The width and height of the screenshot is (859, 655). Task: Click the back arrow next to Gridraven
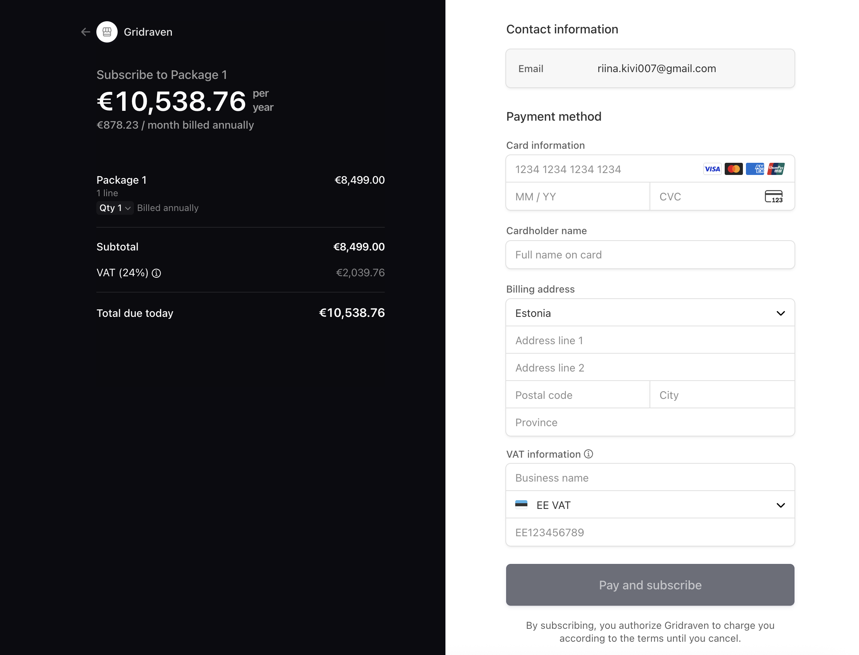(x=85, y=32)
